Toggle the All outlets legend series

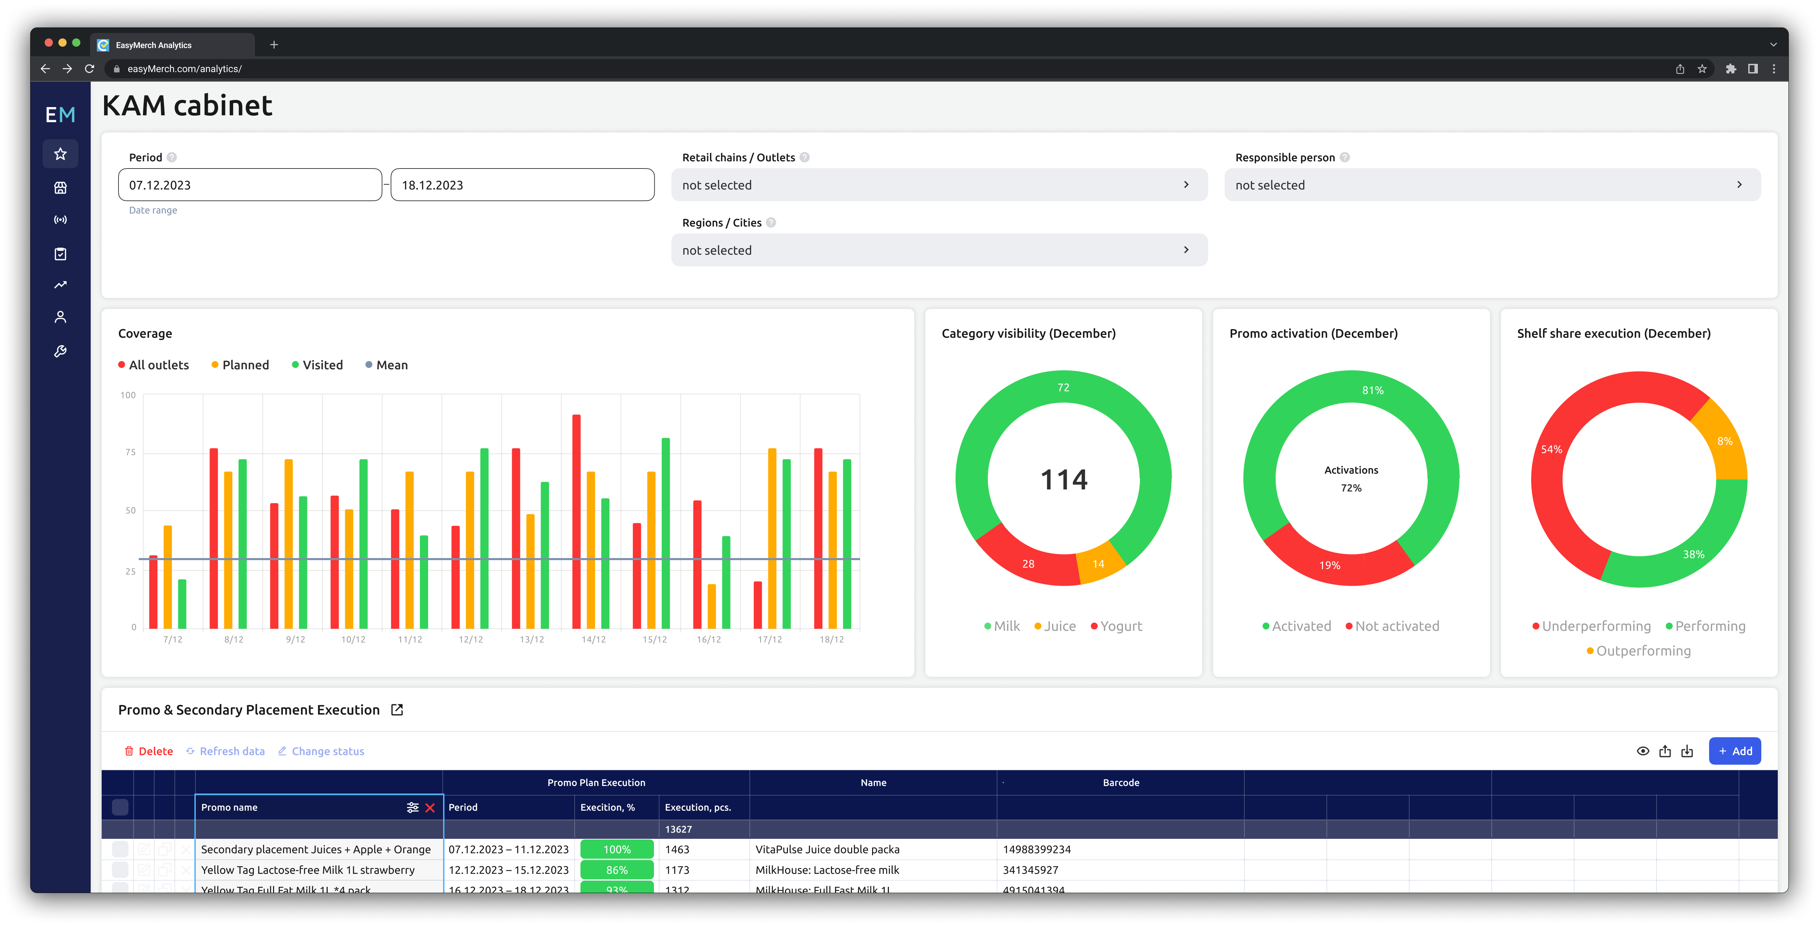[x=153, y=365]
